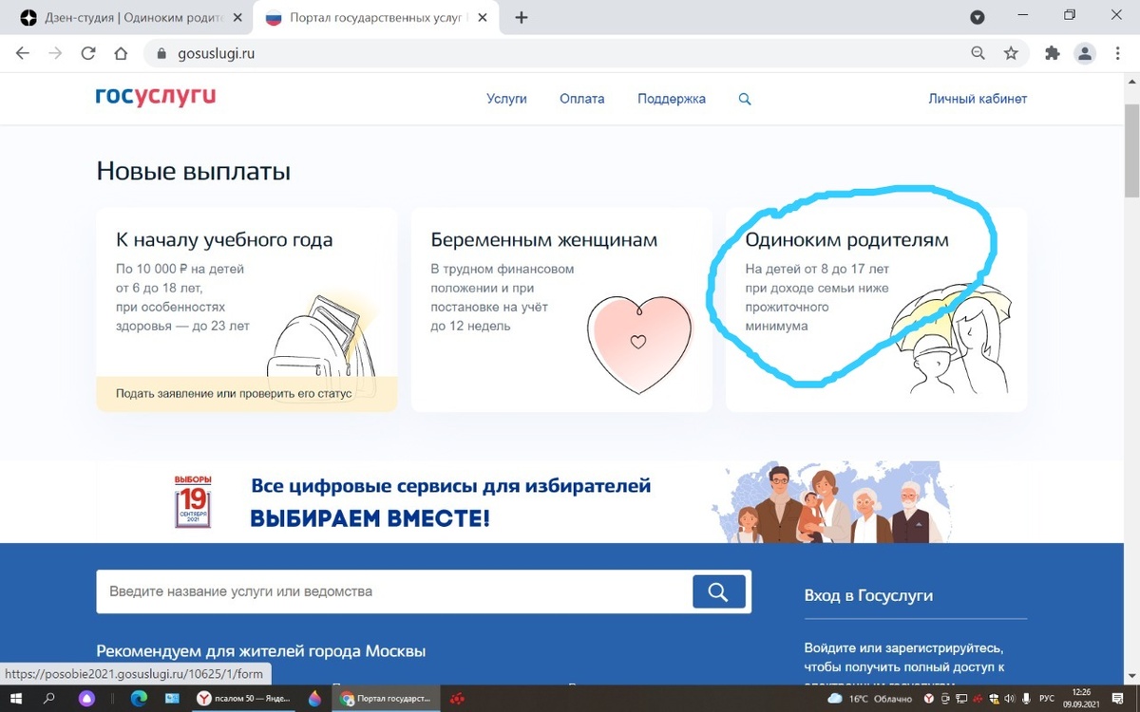Click the browser home icon
This screenshot has width=1140, height=712.
[120, 54]
